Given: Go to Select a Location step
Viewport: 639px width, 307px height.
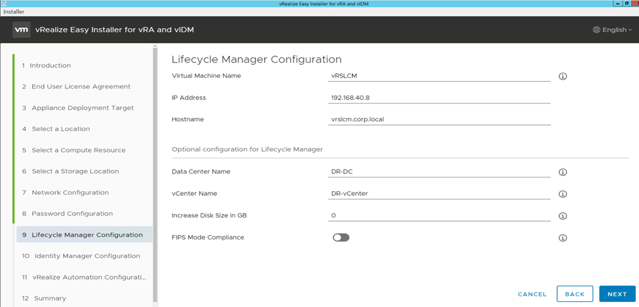Looking at the screenshot, I should (x=56, y=129).
